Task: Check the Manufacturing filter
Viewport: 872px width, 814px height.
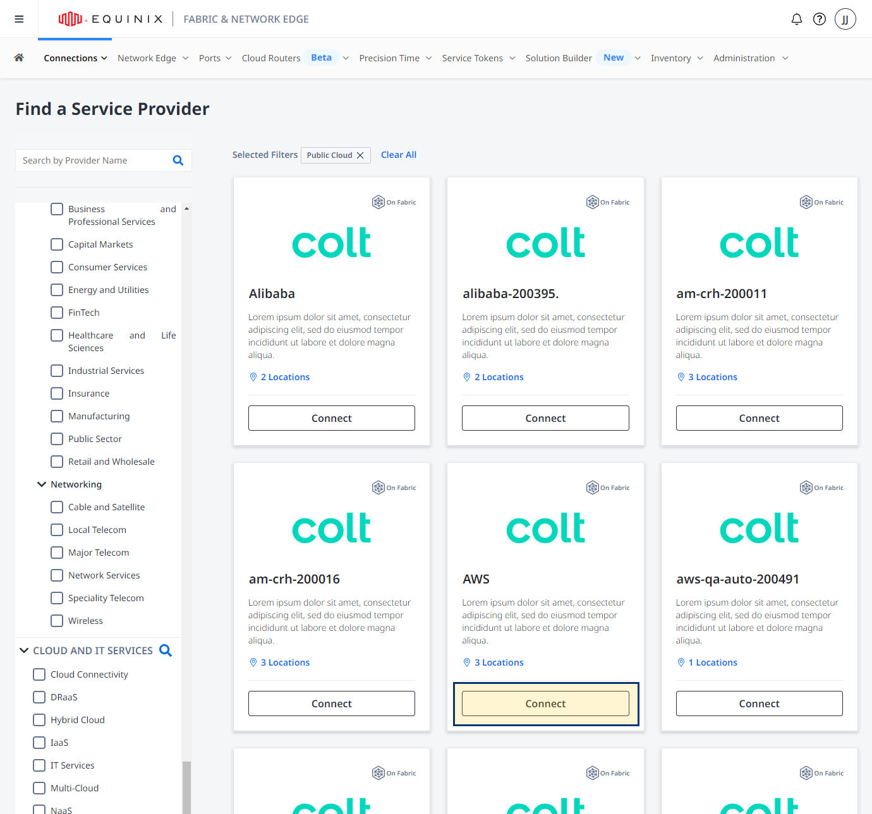Action: [57, 416]
